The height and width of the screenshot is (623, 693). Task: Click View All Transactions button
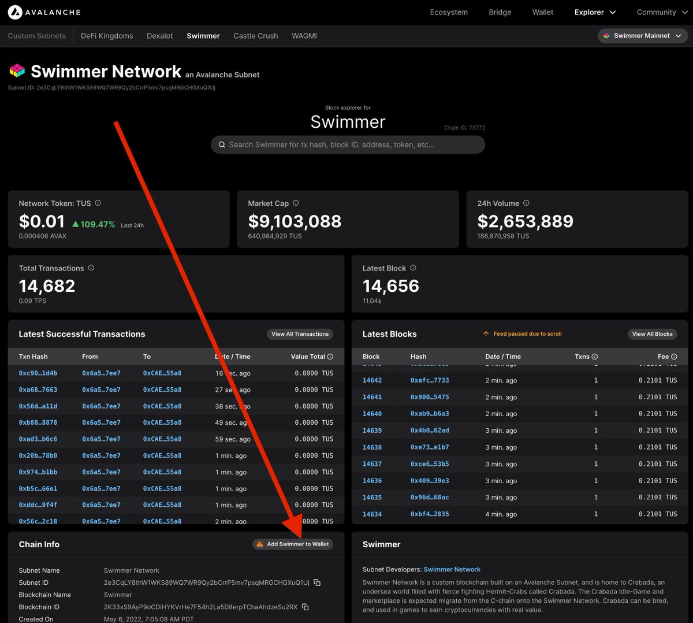coord(300,334)
